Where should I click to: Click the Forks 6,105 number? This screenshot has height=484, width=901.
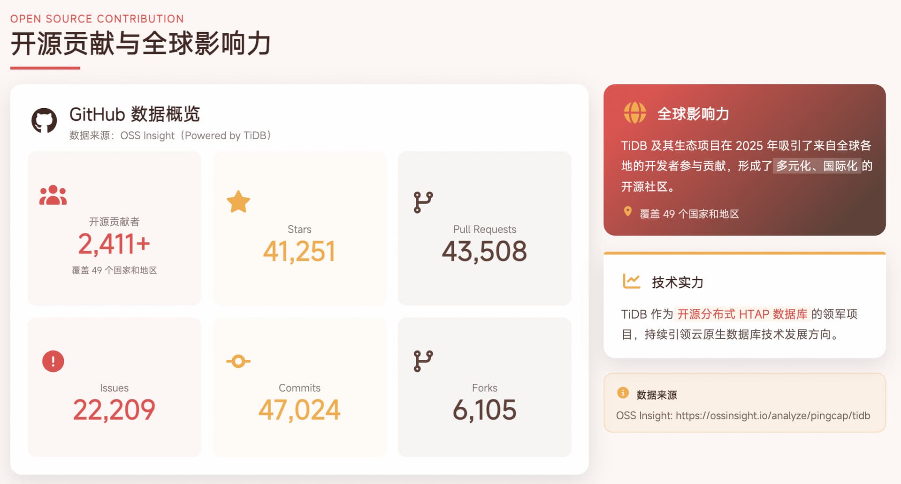click(x=484, y=410)
